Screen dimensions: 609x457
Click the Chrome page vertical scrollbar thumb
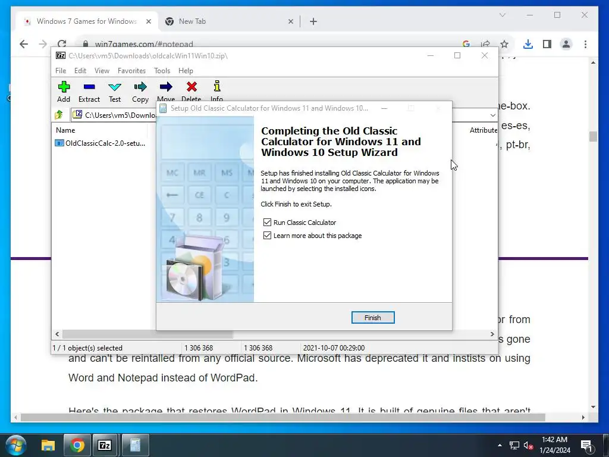click(x=593, y=136)
